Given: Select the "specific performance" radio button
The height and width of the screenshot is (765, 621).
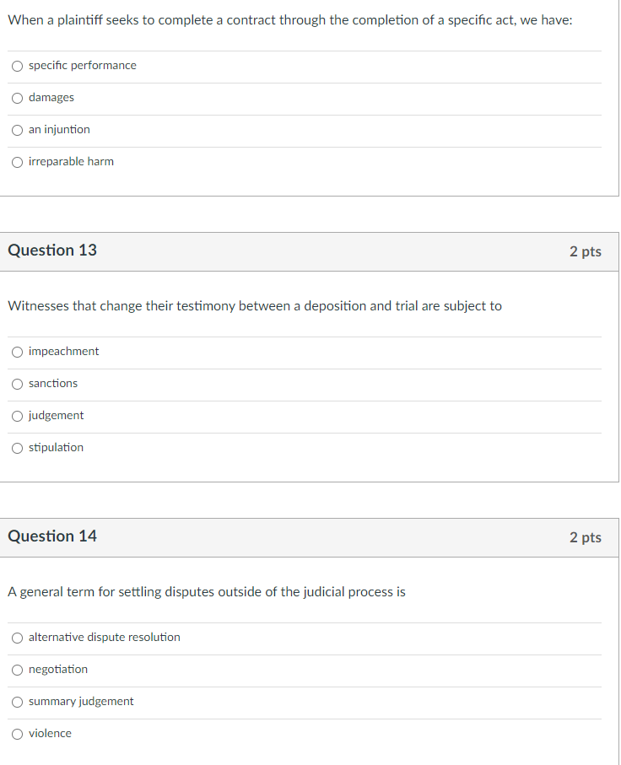Looking at the screenshot, I should (17, 65).
